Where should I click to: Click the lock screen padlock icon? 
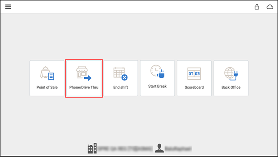pos(257,7)
